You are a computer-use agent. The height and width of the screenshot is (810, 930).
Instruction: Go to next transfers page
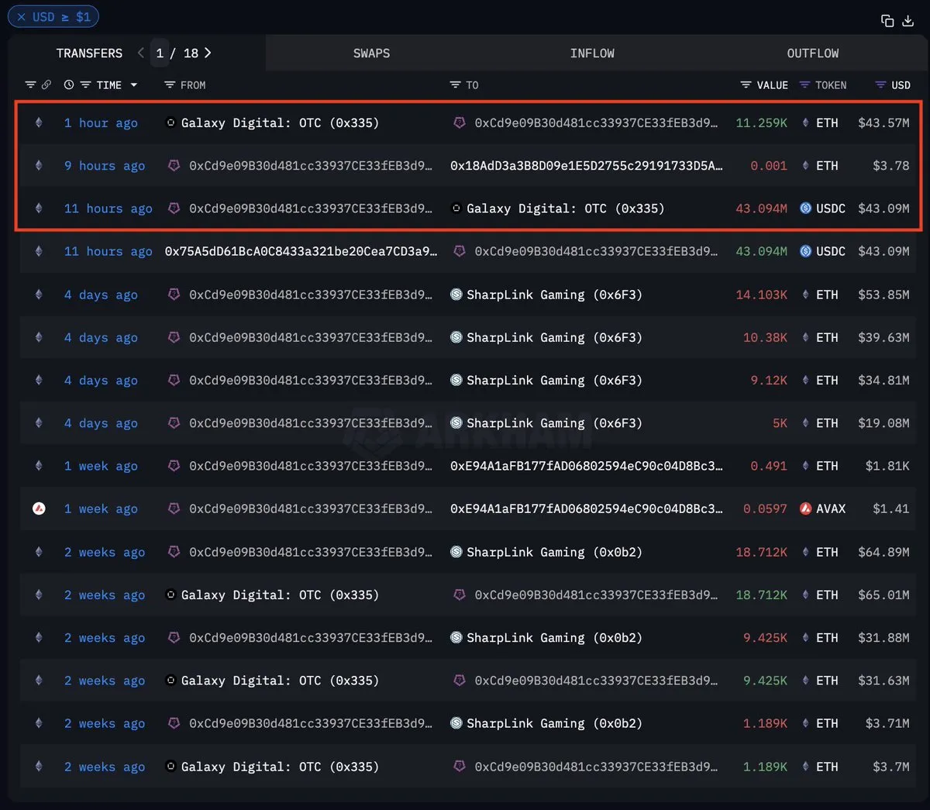pyautogui.click(x=208, y=53)
